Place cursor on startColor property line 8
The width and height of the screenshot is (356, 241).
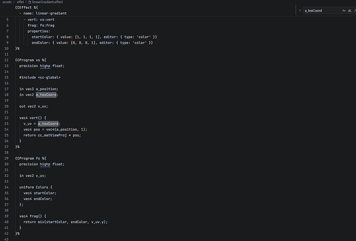pyautogui.click(x=94, y=37)
